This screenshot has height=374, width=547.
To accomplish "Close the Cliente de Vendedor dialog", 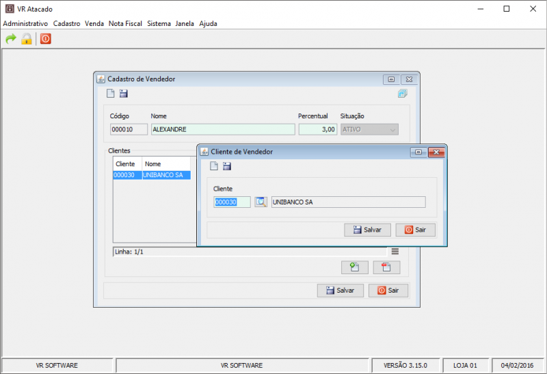I will (x=436, y=152).
